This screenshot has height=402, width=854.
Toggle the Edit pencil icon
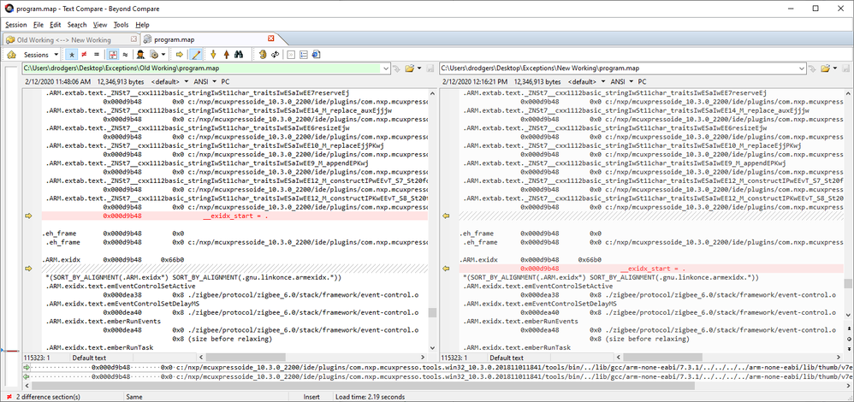(x=195, y=55)
